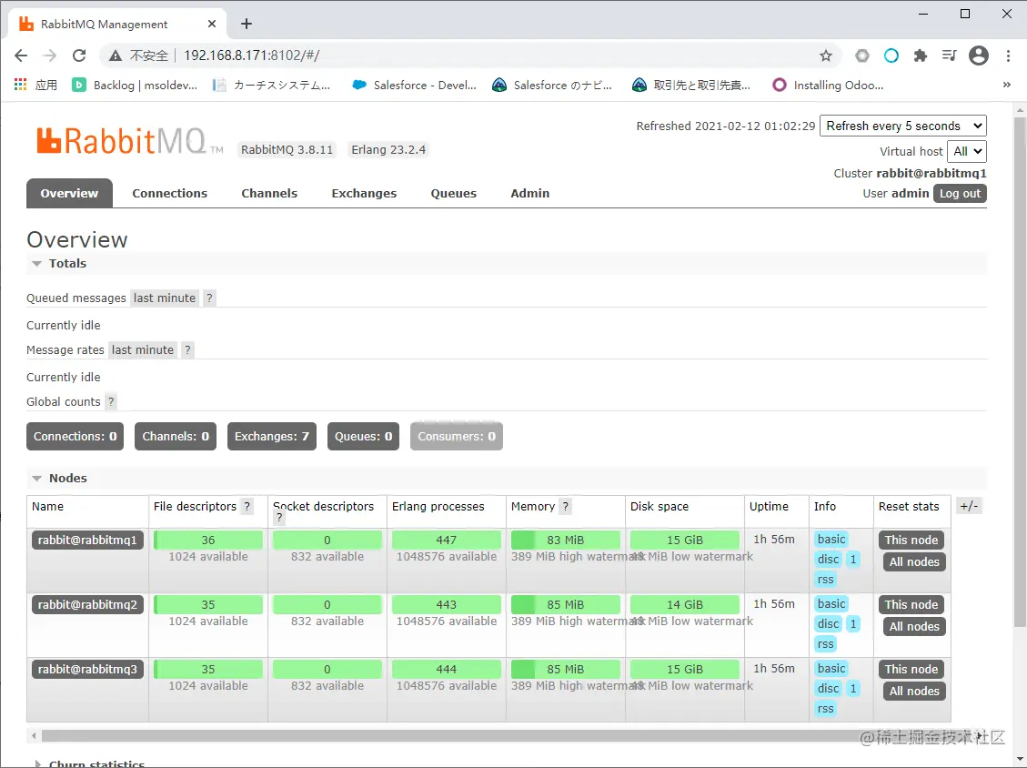Click the teal circle extension icon
The height and width of the screenshot is (768, 1027).
(x=891, y=56)
